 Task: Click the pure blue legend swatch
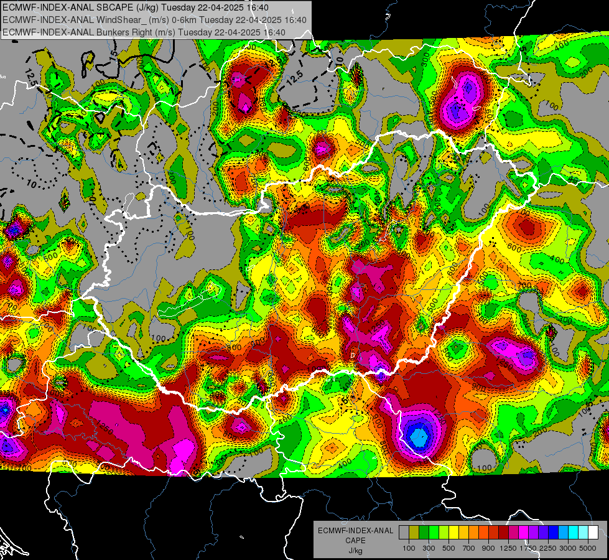coord(554,533)
